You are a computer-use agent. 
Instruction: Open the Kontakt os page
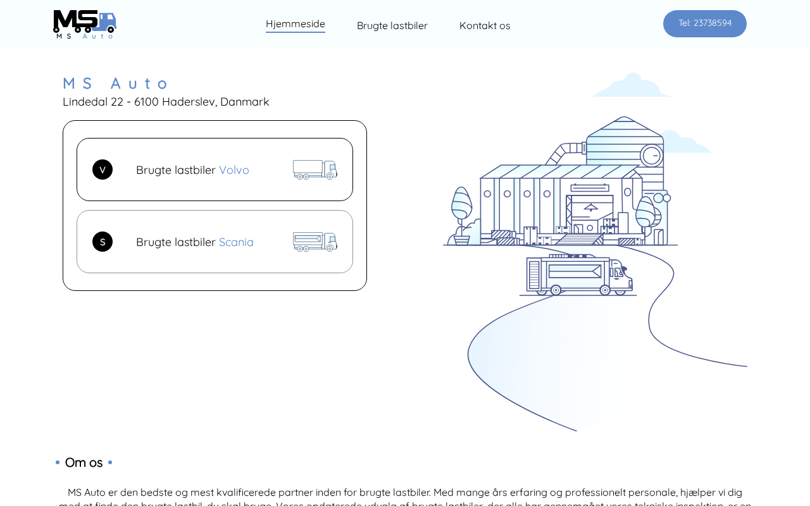[485, 25]
